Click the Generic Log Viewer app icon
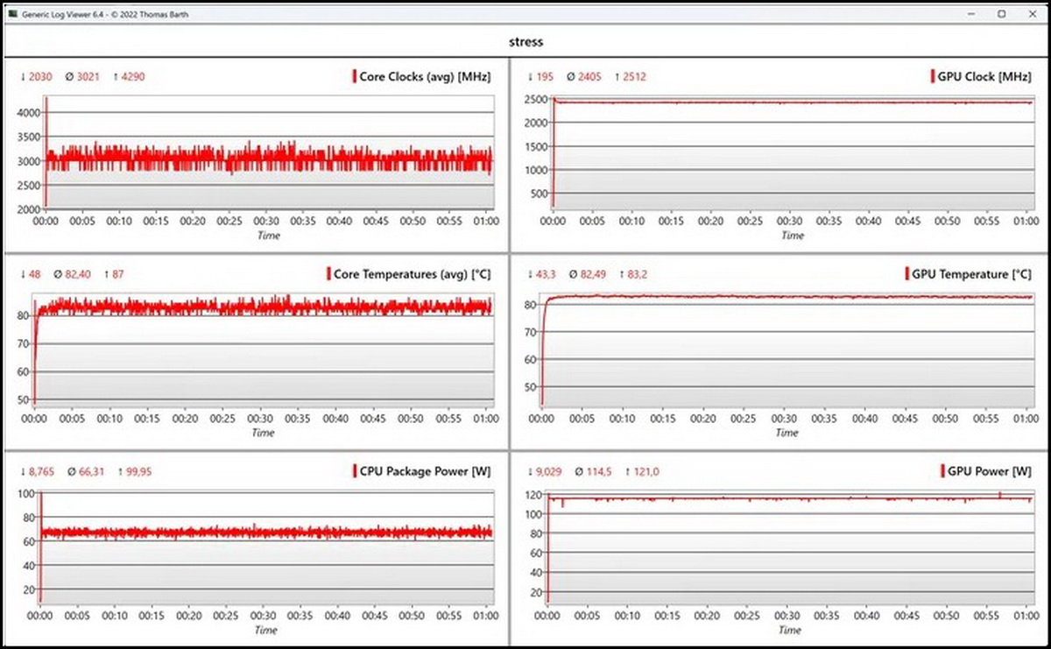This screenshot has width=1051, height=649. pyautogui.click(x=11, y=14)
